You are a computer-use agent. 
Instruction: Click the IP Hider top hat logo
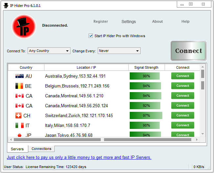[x=24, y=26]
